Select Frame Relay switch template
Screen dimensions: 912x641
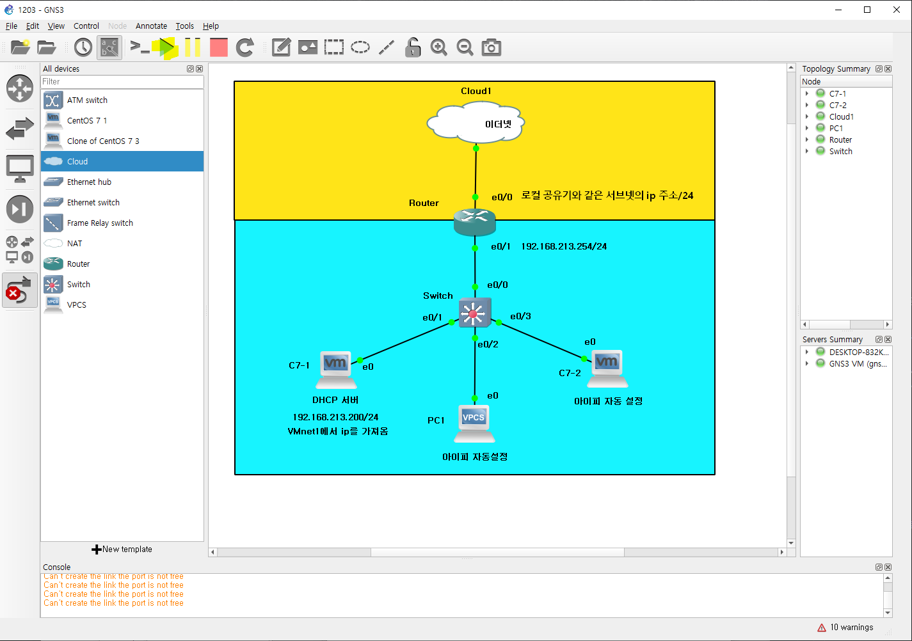click(x=122, y=223)
